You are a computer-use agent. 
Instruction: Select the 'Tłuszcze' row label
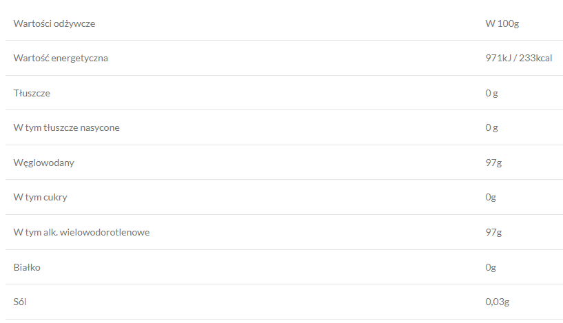click(32, 93)
